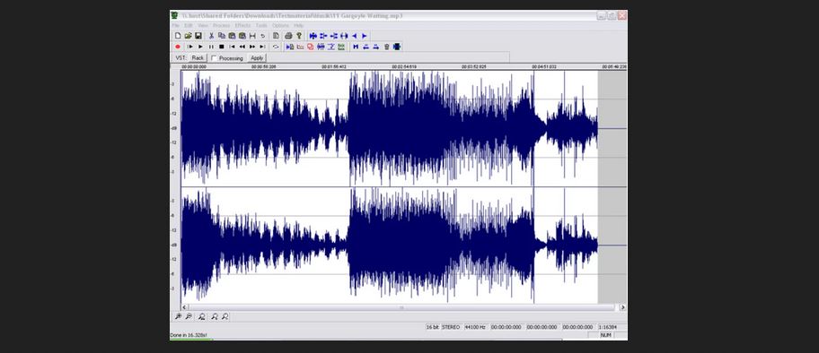Open an audio file with folder icon
Image resolution: width=819 pixels, height=353 pixels.
click(x=188, y=36)
